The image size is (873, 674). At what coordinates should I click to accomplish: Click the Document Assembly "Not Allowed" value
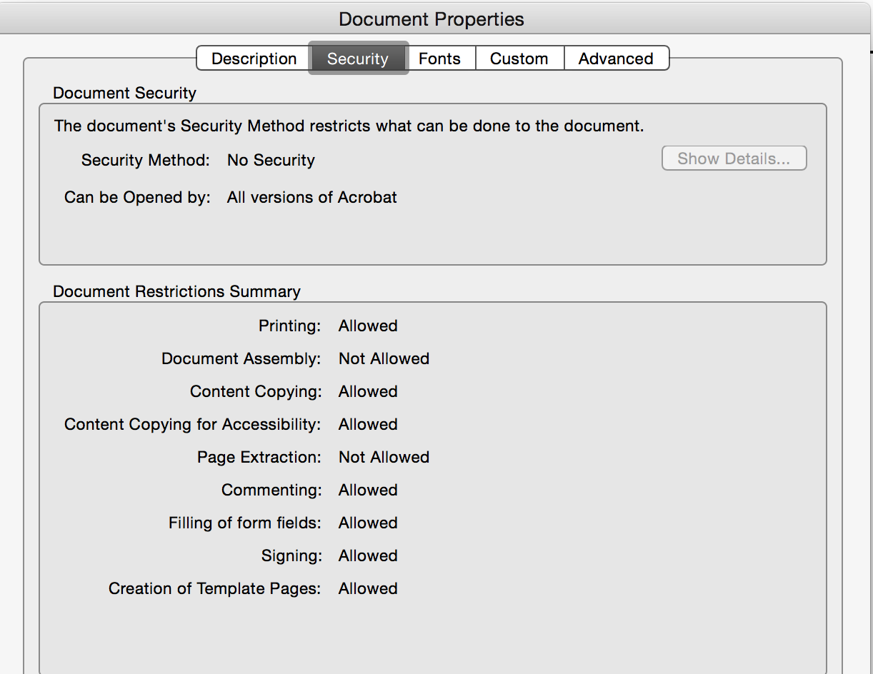(384, 358)
